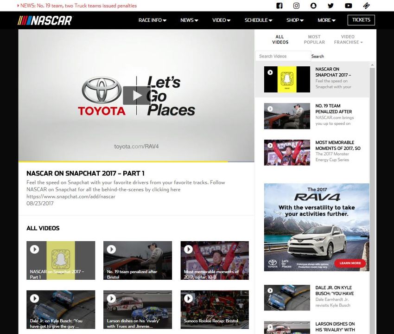Viewport: 394px width, 334px height.
Task: Expand the MORE dropdown menu
Action: point(326,20)
